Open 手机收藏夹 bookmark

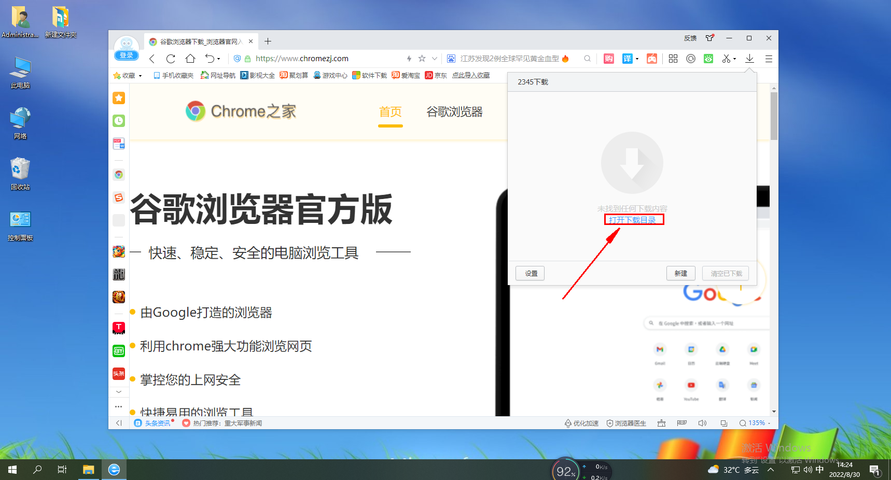(174, 76)
